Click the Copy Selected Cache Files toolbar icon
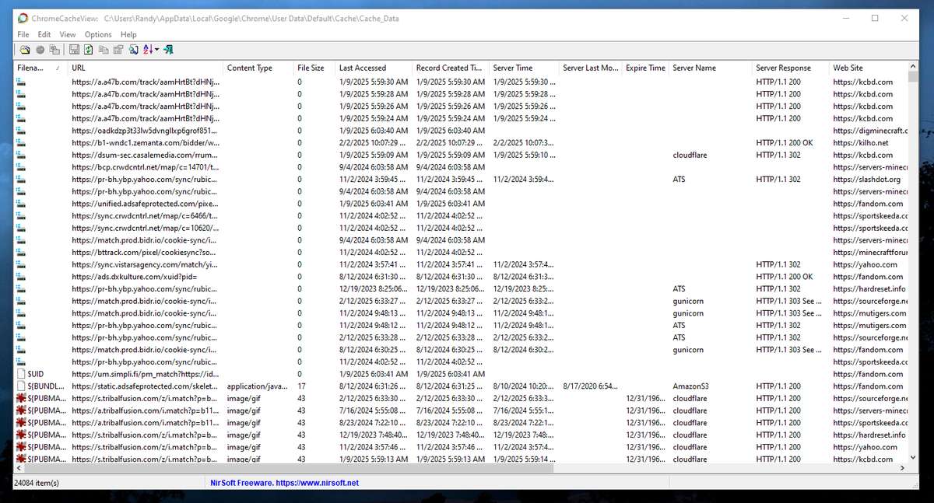The image size is (934, 503). tap(54, 50)
